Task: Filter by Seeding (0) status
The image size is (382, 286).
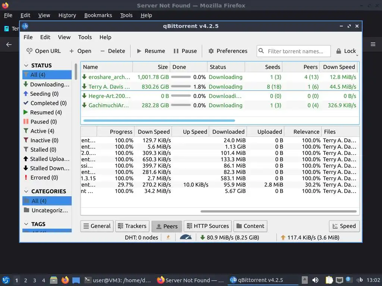Action: 47,93
